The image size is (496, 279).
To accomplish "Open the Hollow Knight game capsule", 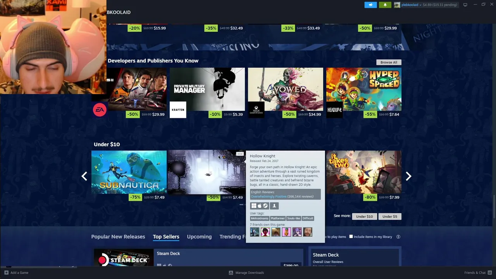I will 207,172.
